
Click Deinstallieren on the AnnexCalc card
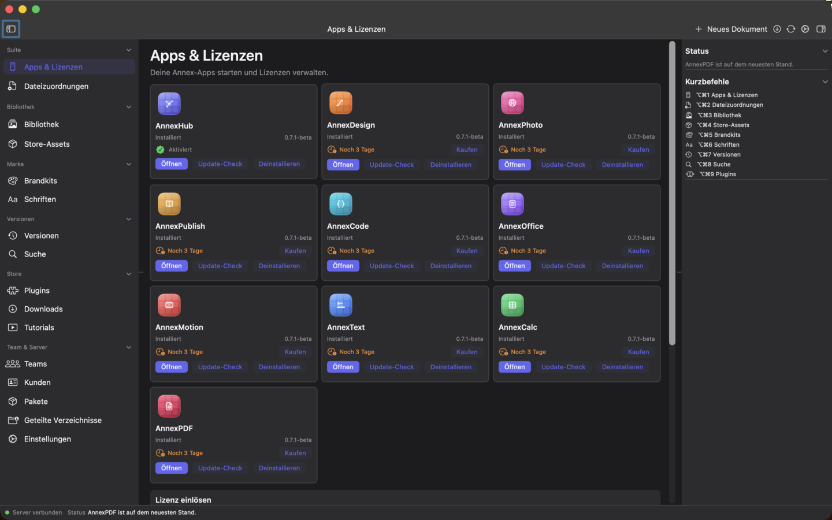click(x=622, y=367)
